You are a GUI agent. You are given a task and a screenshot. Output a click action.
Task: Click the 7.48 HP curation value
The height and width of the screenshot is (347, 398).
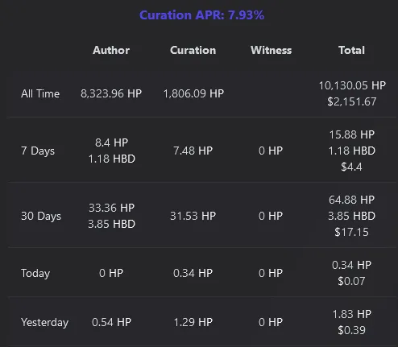pyautogui.click(x=193, y=151)
